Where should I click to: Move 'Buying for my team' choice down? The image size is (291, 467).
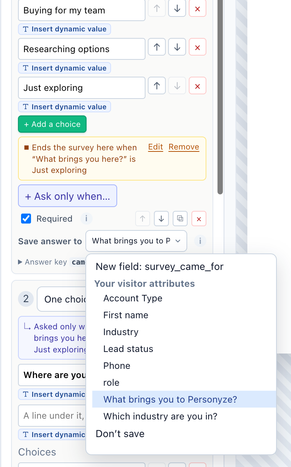click(177, 9)
